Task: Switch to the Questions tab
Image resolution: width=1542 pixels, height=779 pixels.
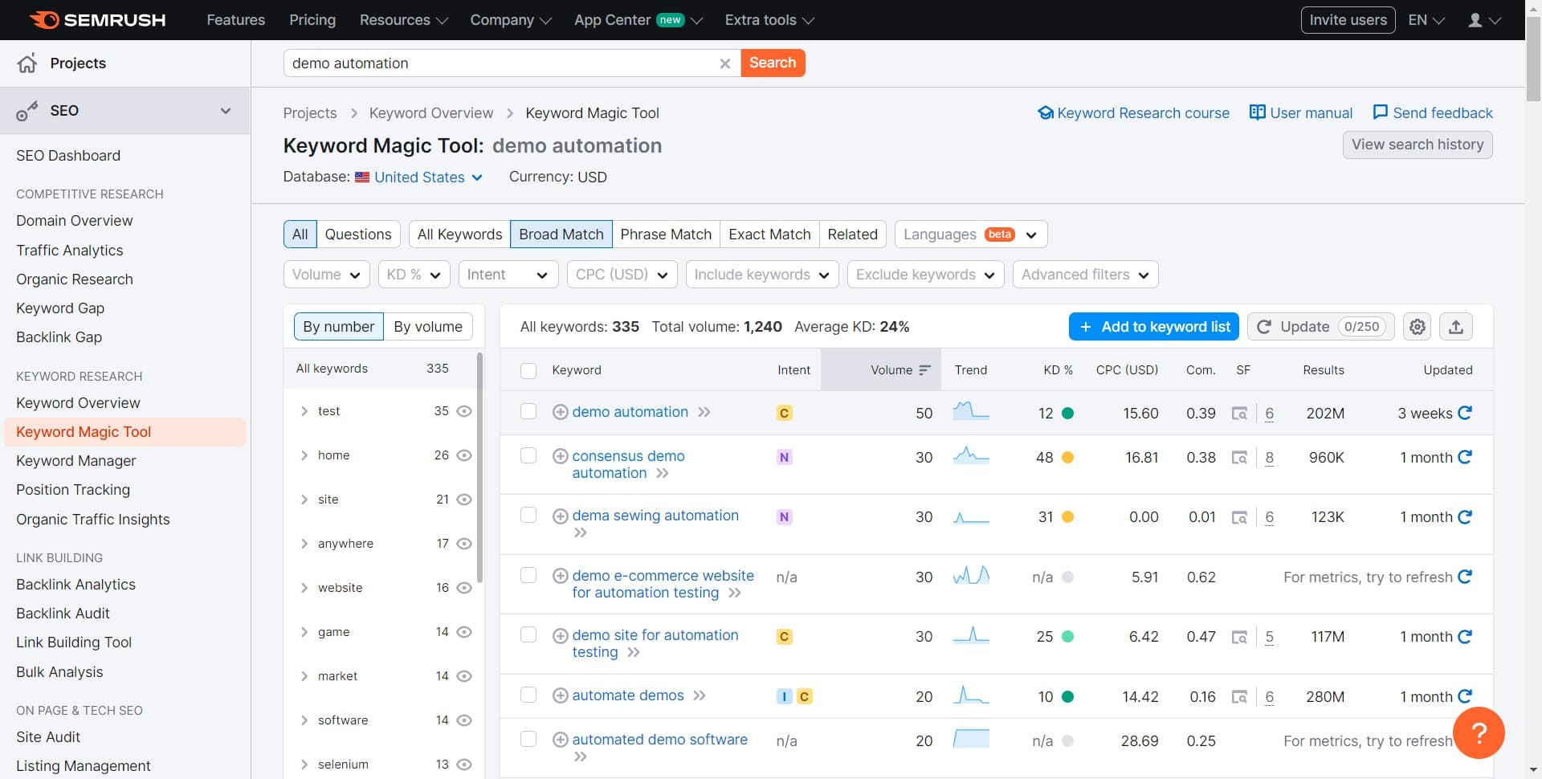Action: (x=357, y=234)
